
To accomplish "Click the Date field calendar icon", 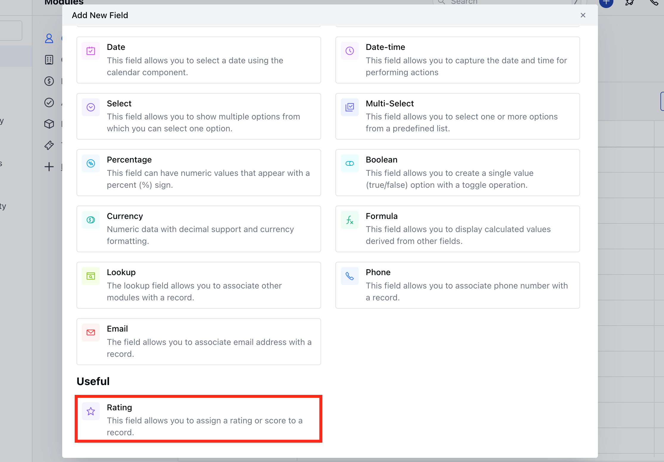I will [91, 51].
